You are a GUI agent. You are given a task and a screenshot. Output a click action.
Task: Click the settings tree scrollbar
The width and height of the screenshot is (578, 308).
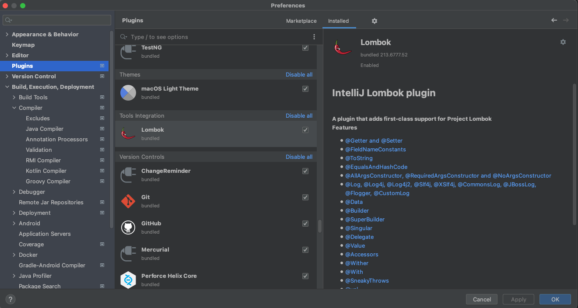[112, 129]
